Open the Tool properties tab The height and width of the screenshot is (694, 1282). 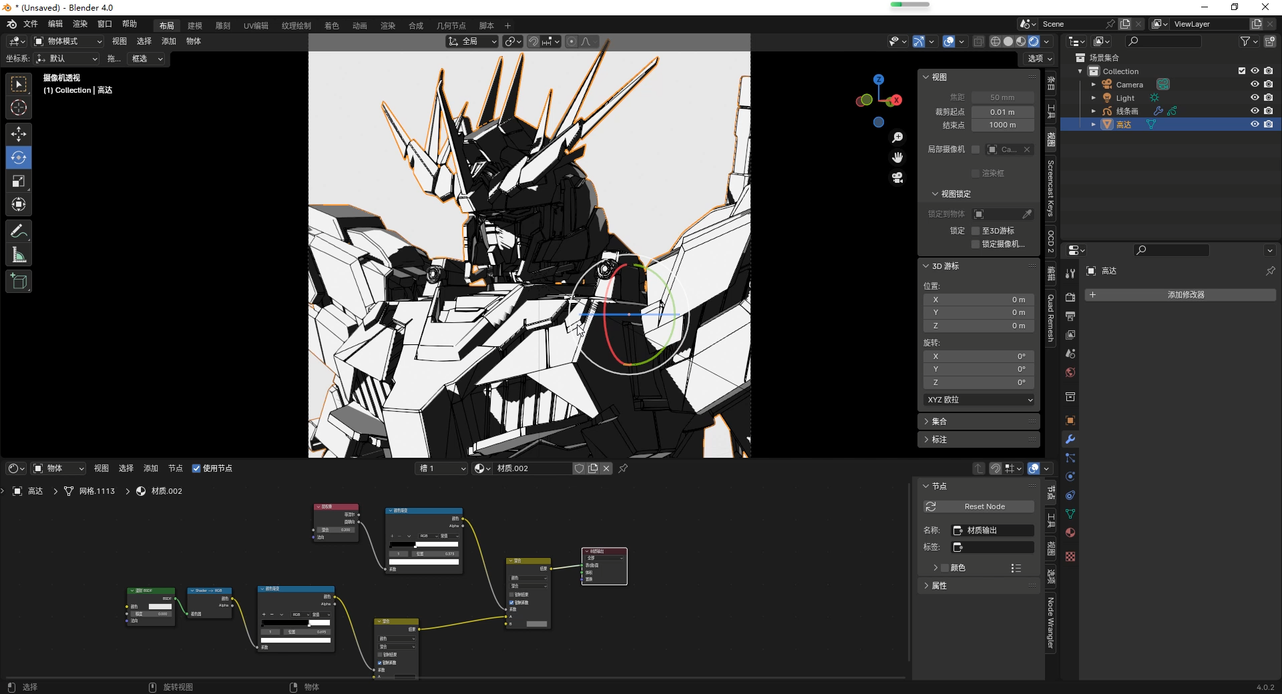1070,274
